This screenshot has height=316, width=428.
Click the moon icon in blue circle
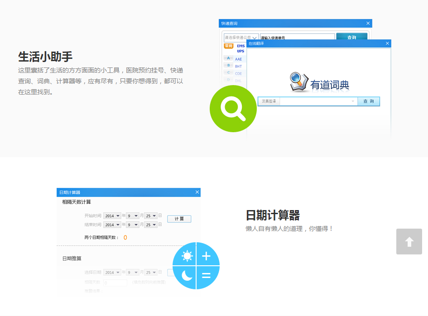pos(187,275)
